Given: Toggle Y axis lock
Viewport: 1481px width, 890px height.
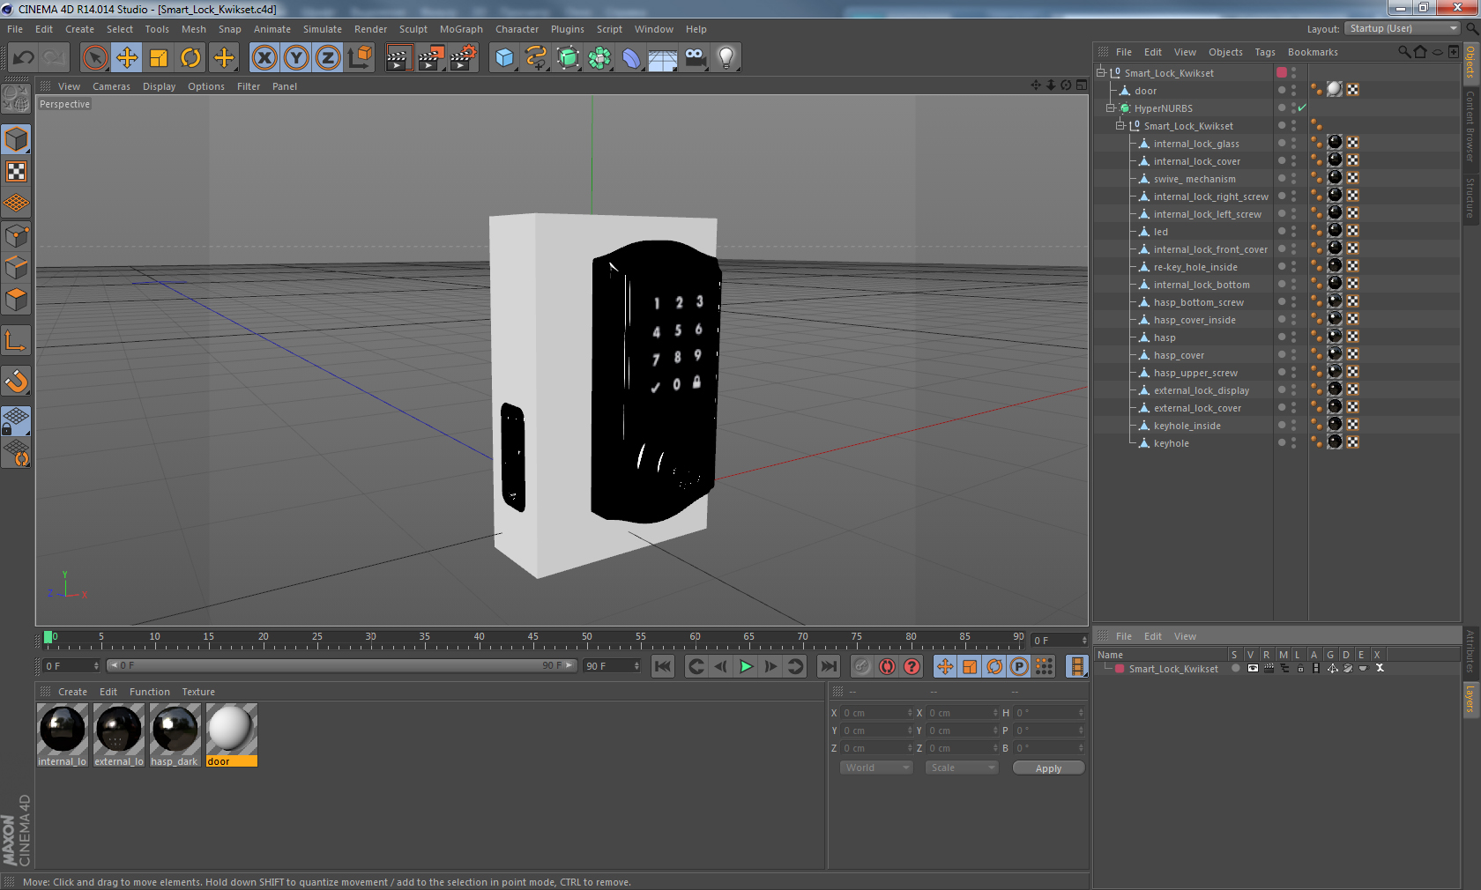Looking at the screenshot, I should click(x=296, y=58).
